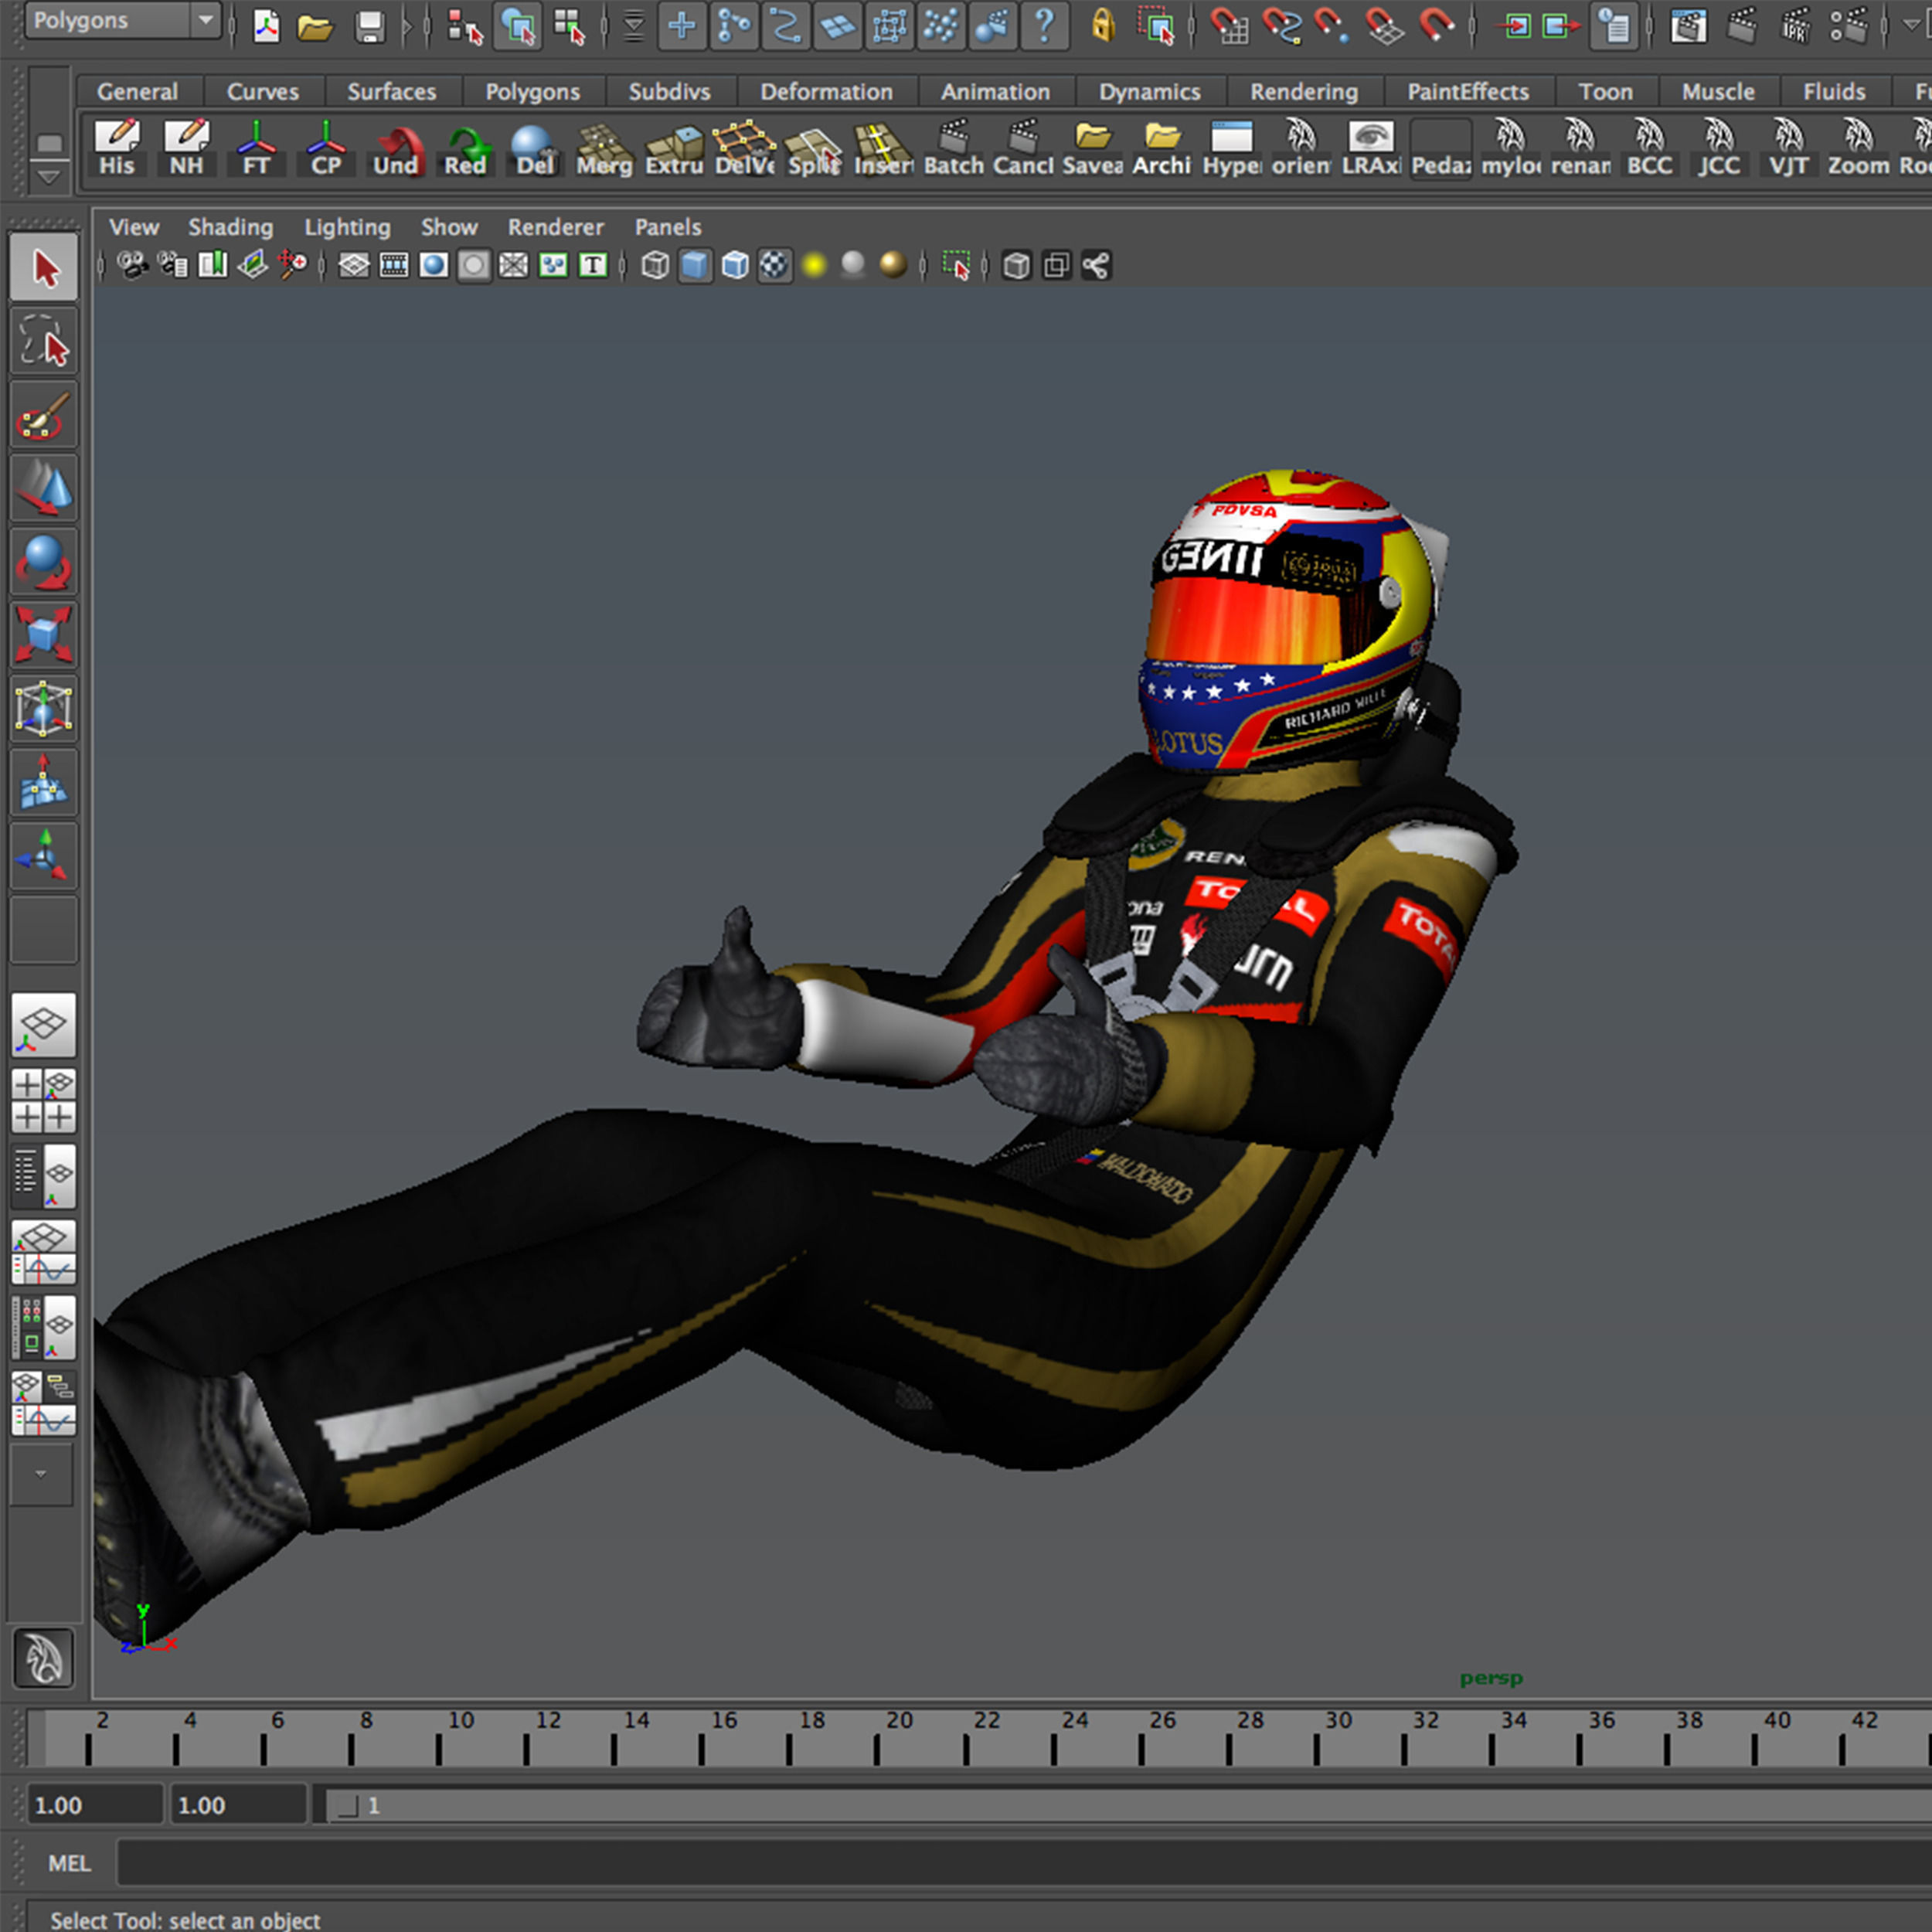Toggle Snap to points magnet
This screenshot has height=1932, width=1932.
coord(1333,26)
